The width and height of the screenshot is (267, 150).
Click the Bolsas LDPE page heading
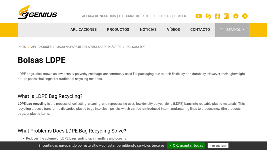pyautogui.click(x=42, y=60)
